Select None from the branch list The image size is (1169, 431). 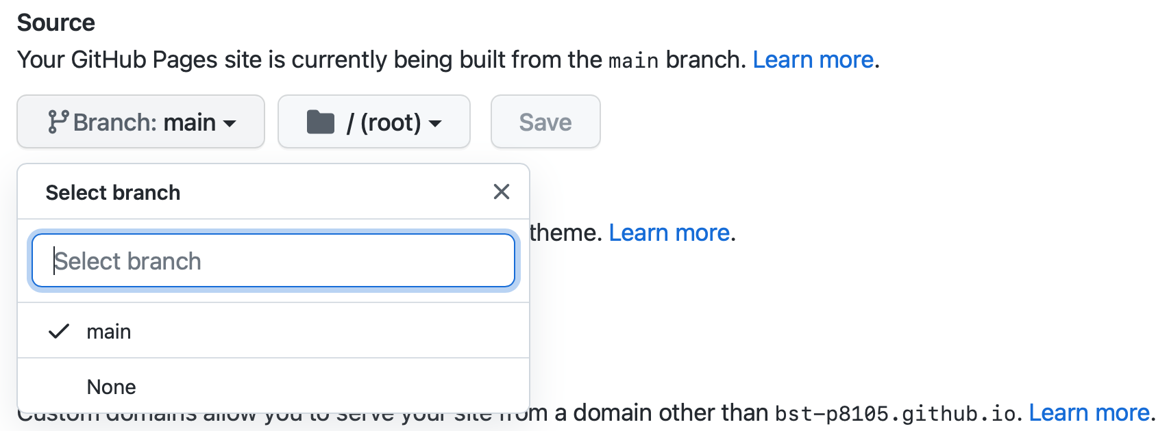pos(111,387)
